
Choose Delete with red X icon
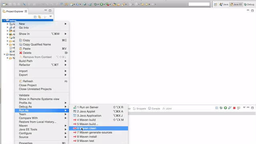pyautogui.click(x=42, y=53)
